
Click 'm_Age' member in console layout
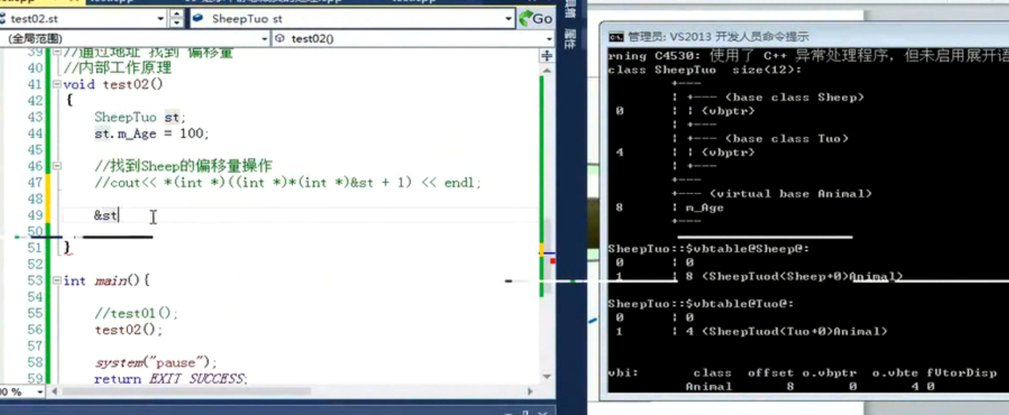tap(704, 208)
